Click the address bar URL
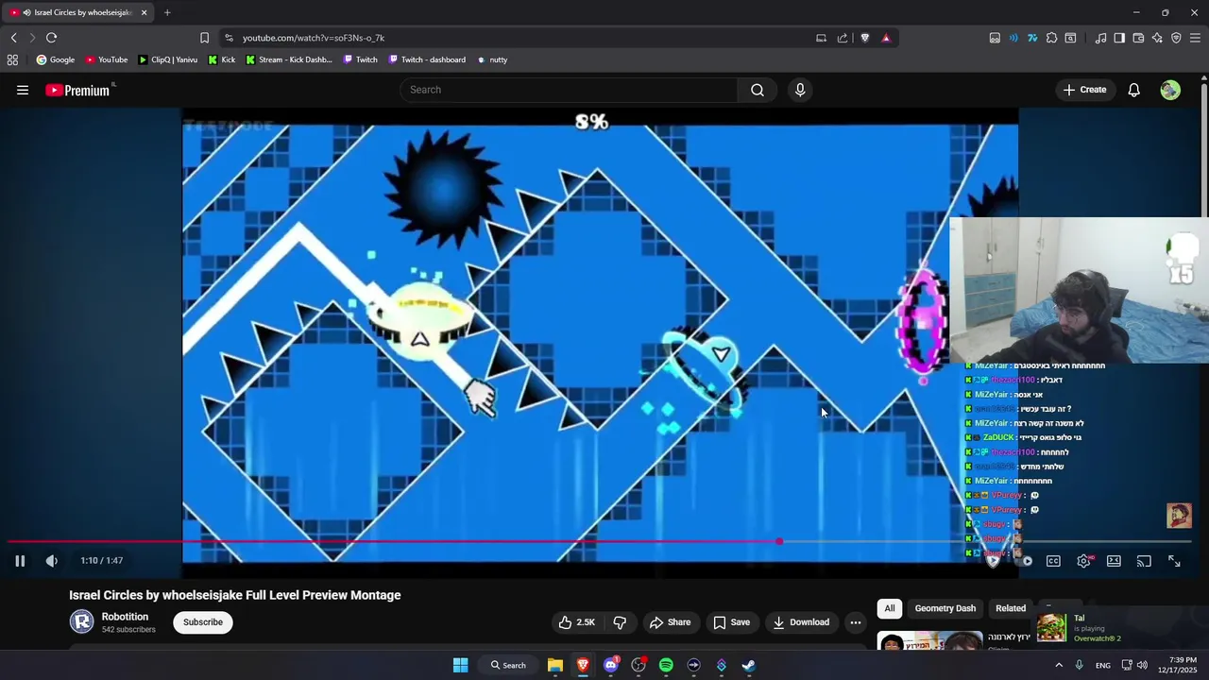 [314, 38]
